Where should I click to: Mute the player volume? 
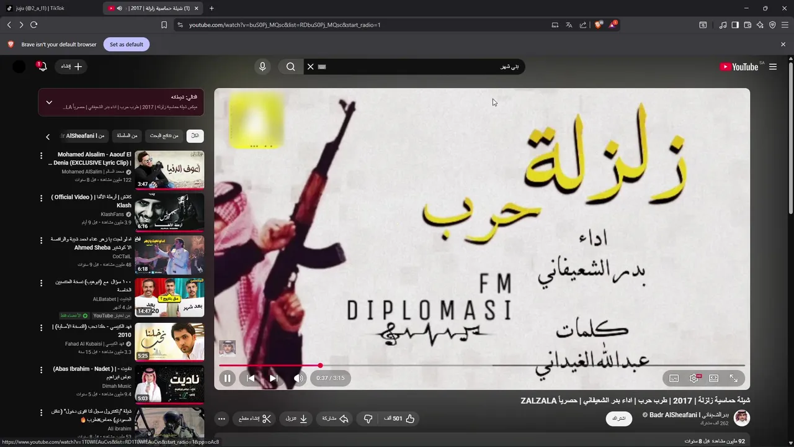pos(300,378)
